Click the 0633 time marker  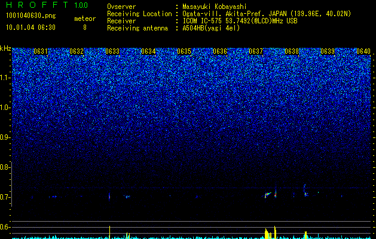[112, 51]
